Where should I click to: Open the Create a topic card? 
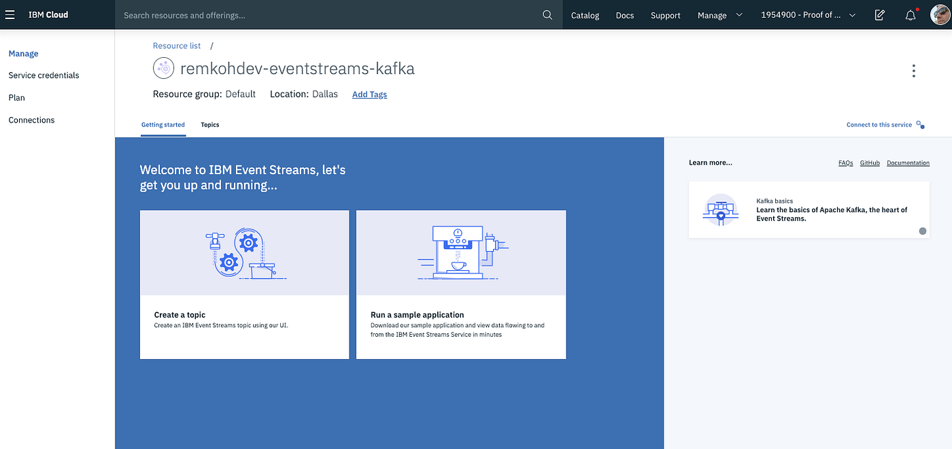pos(244,284)
